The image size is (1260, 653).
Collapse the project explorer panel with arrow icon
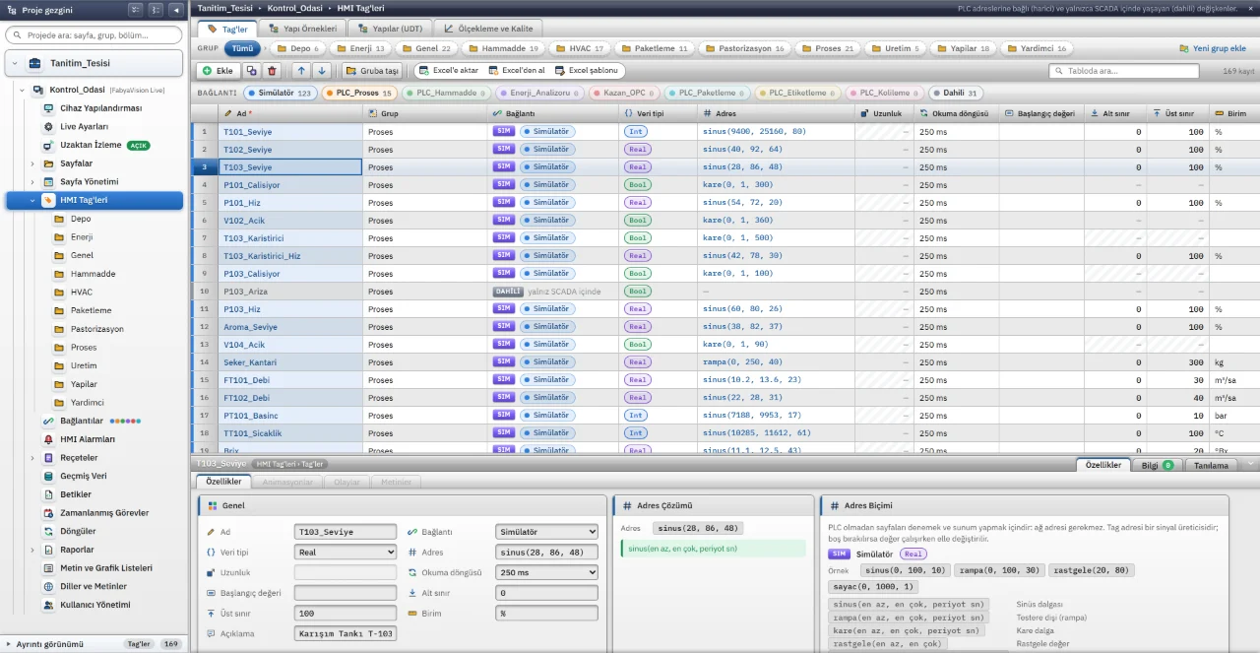pyautogui.click(x=176, y=10)
